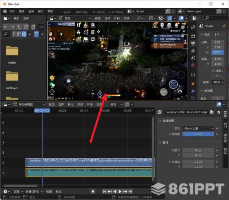This screenshot has width=229, height=200.
Task: Open the 文件 (File) menu
Action: 12,11
